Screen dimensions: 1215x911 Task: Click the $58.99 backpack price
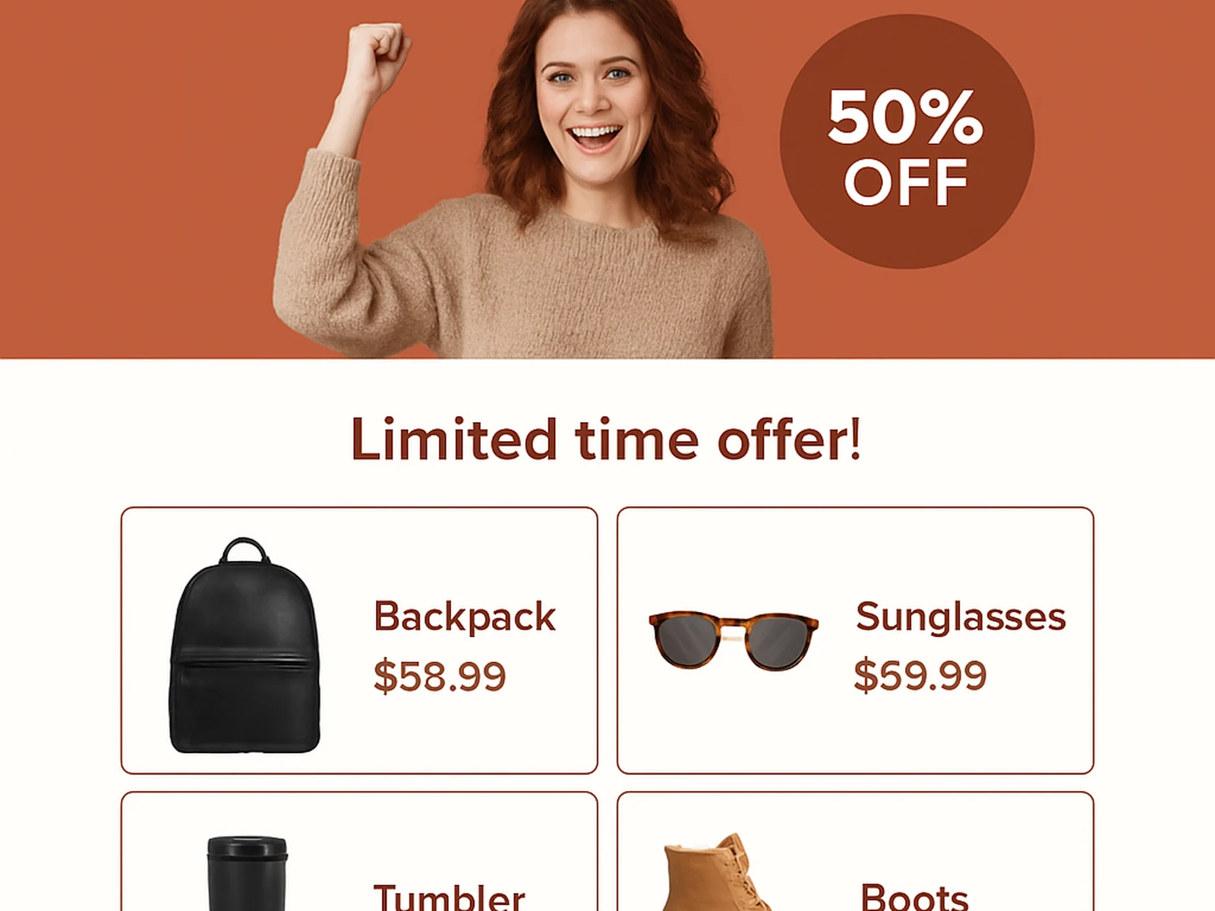click(x=440, y=676)
